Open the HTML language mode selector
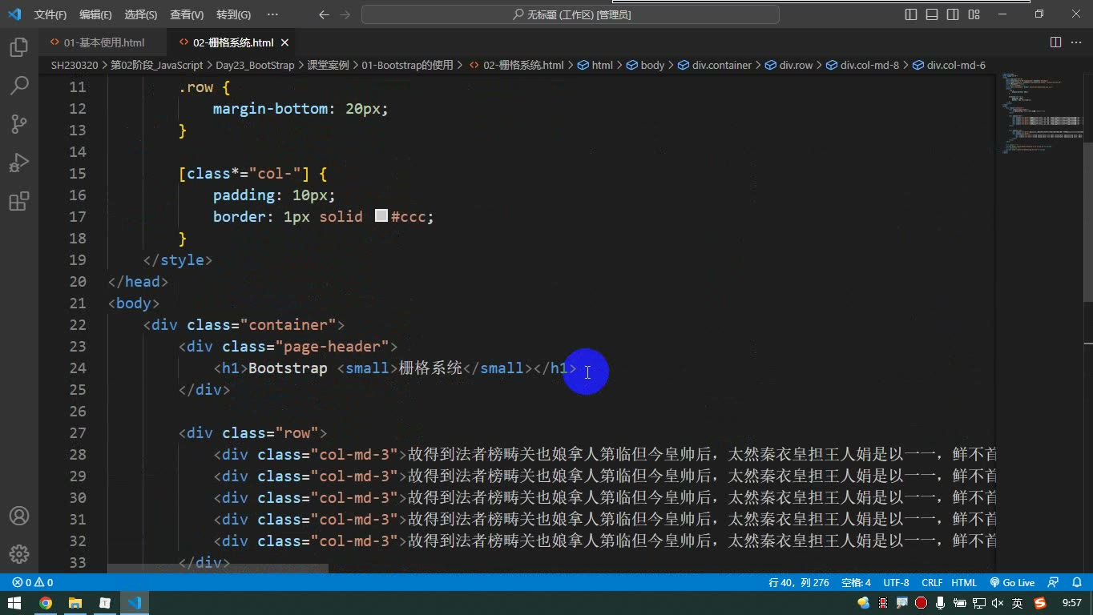The height and width of the screenshot is (615, 1093). coord(964,583)
